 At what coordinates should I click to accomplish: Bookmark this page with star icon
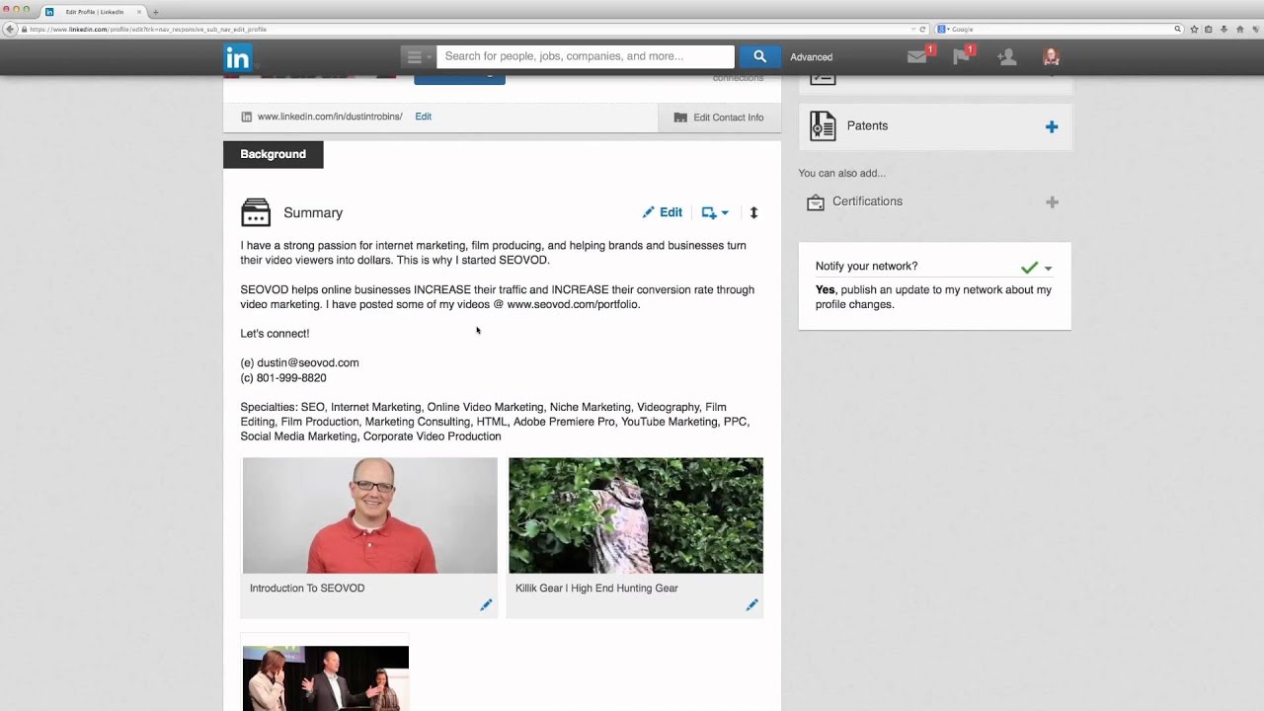click(1194, 30)
